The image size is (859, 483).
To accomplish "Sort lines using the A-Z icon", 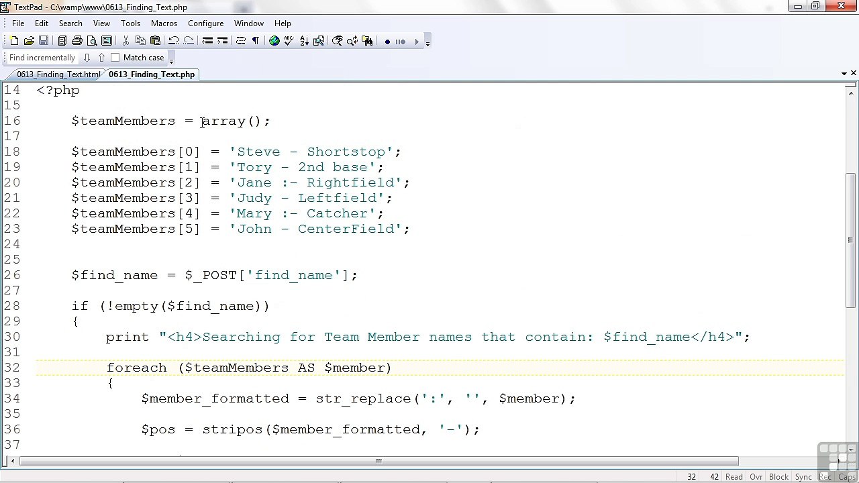I will point(304,41).
